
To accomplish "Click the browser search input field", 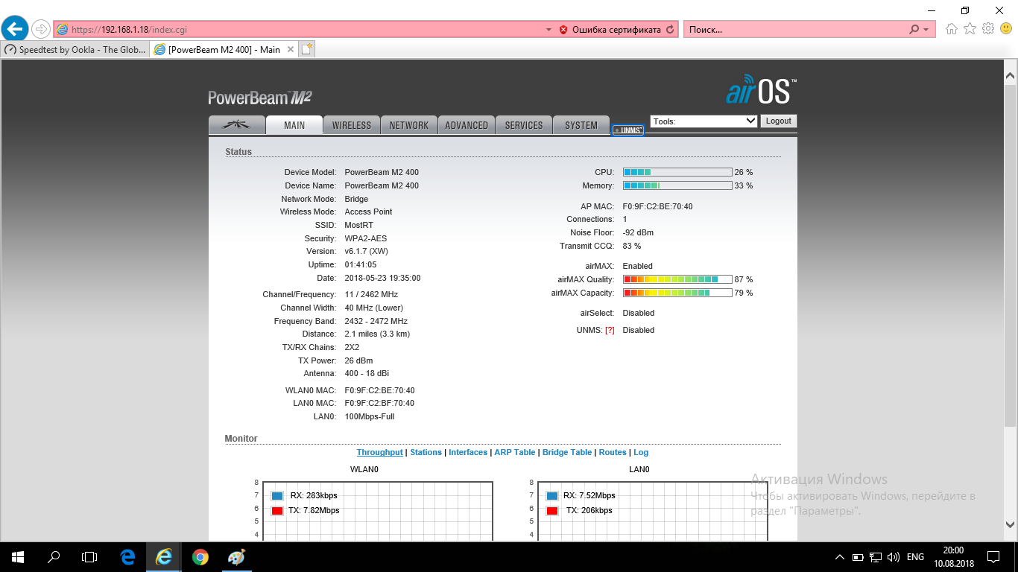I will click(x=794, y=30).
